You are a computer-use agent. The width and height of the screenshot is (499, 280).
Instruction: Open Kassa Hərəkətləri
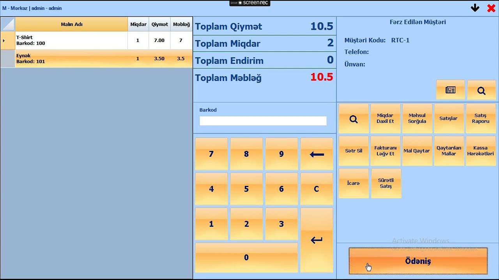(481, 151)
